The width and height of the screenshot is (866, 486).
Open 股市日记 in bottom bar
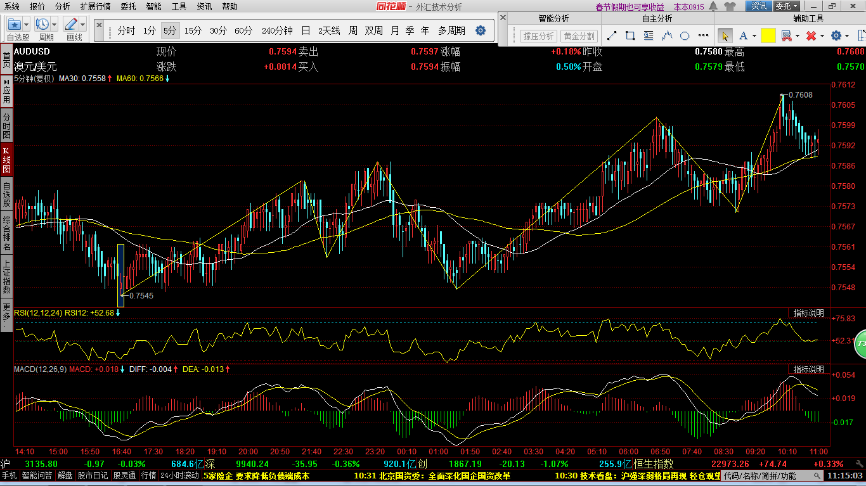[x=93, y=475]
